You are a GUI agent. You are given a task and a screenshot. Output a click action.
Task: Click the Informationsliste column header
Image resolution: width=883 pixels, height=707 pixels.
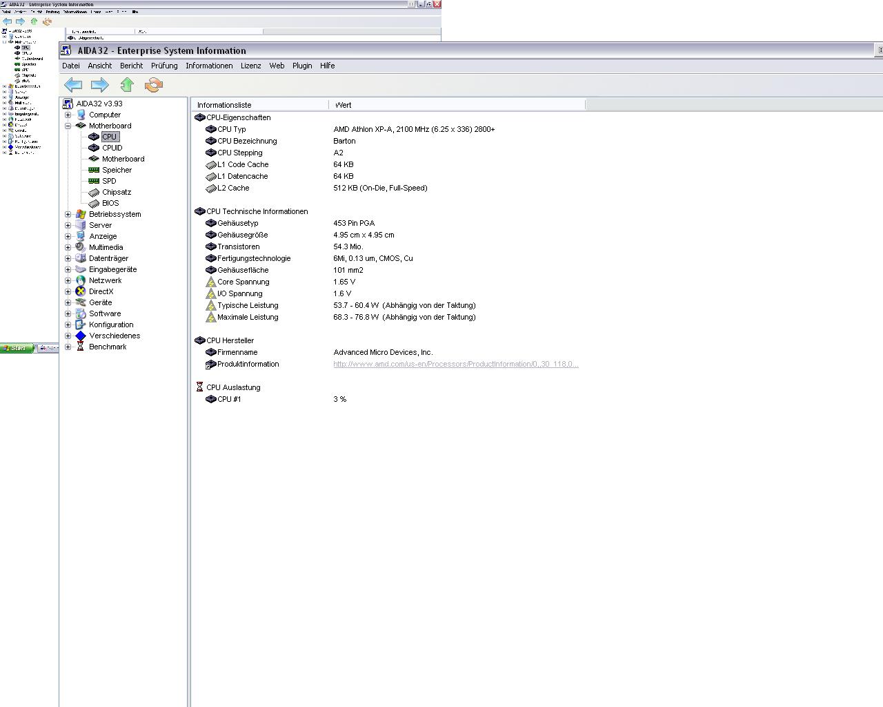click(260, 105)
